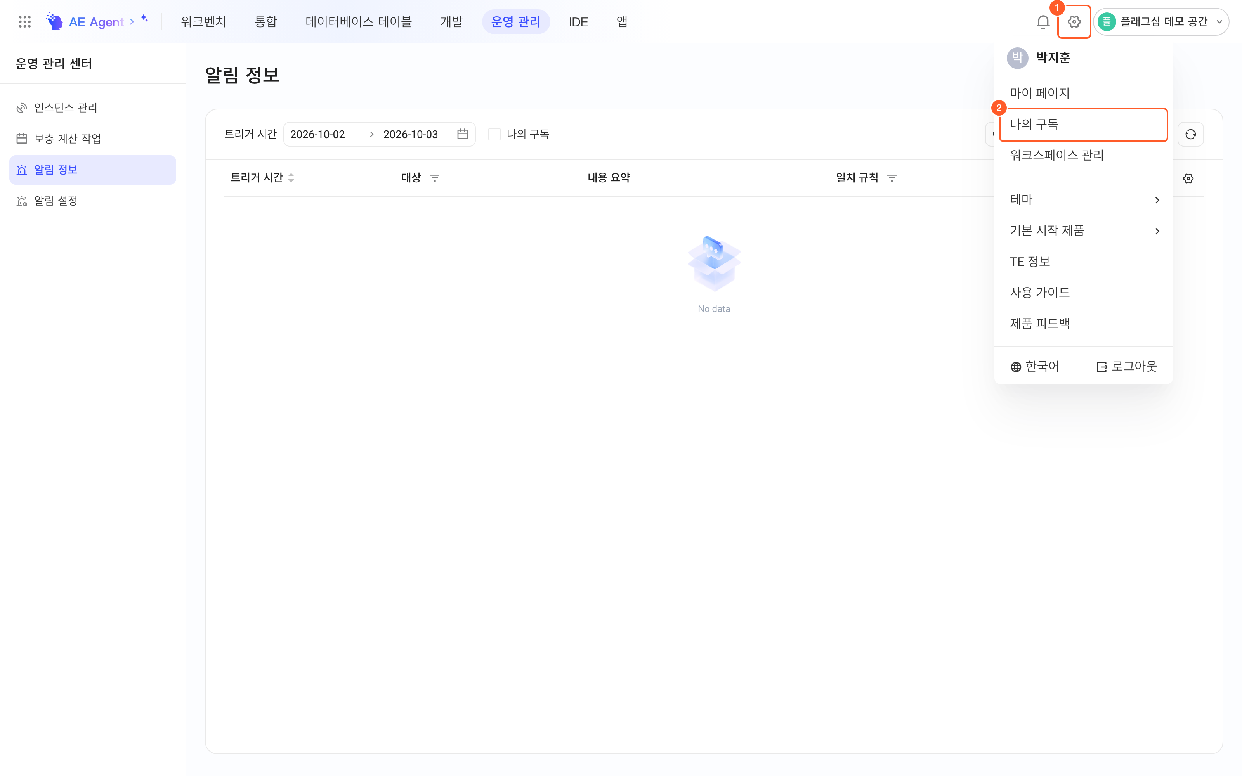
Task: Open the IDE tab
Action: (578, 22)
